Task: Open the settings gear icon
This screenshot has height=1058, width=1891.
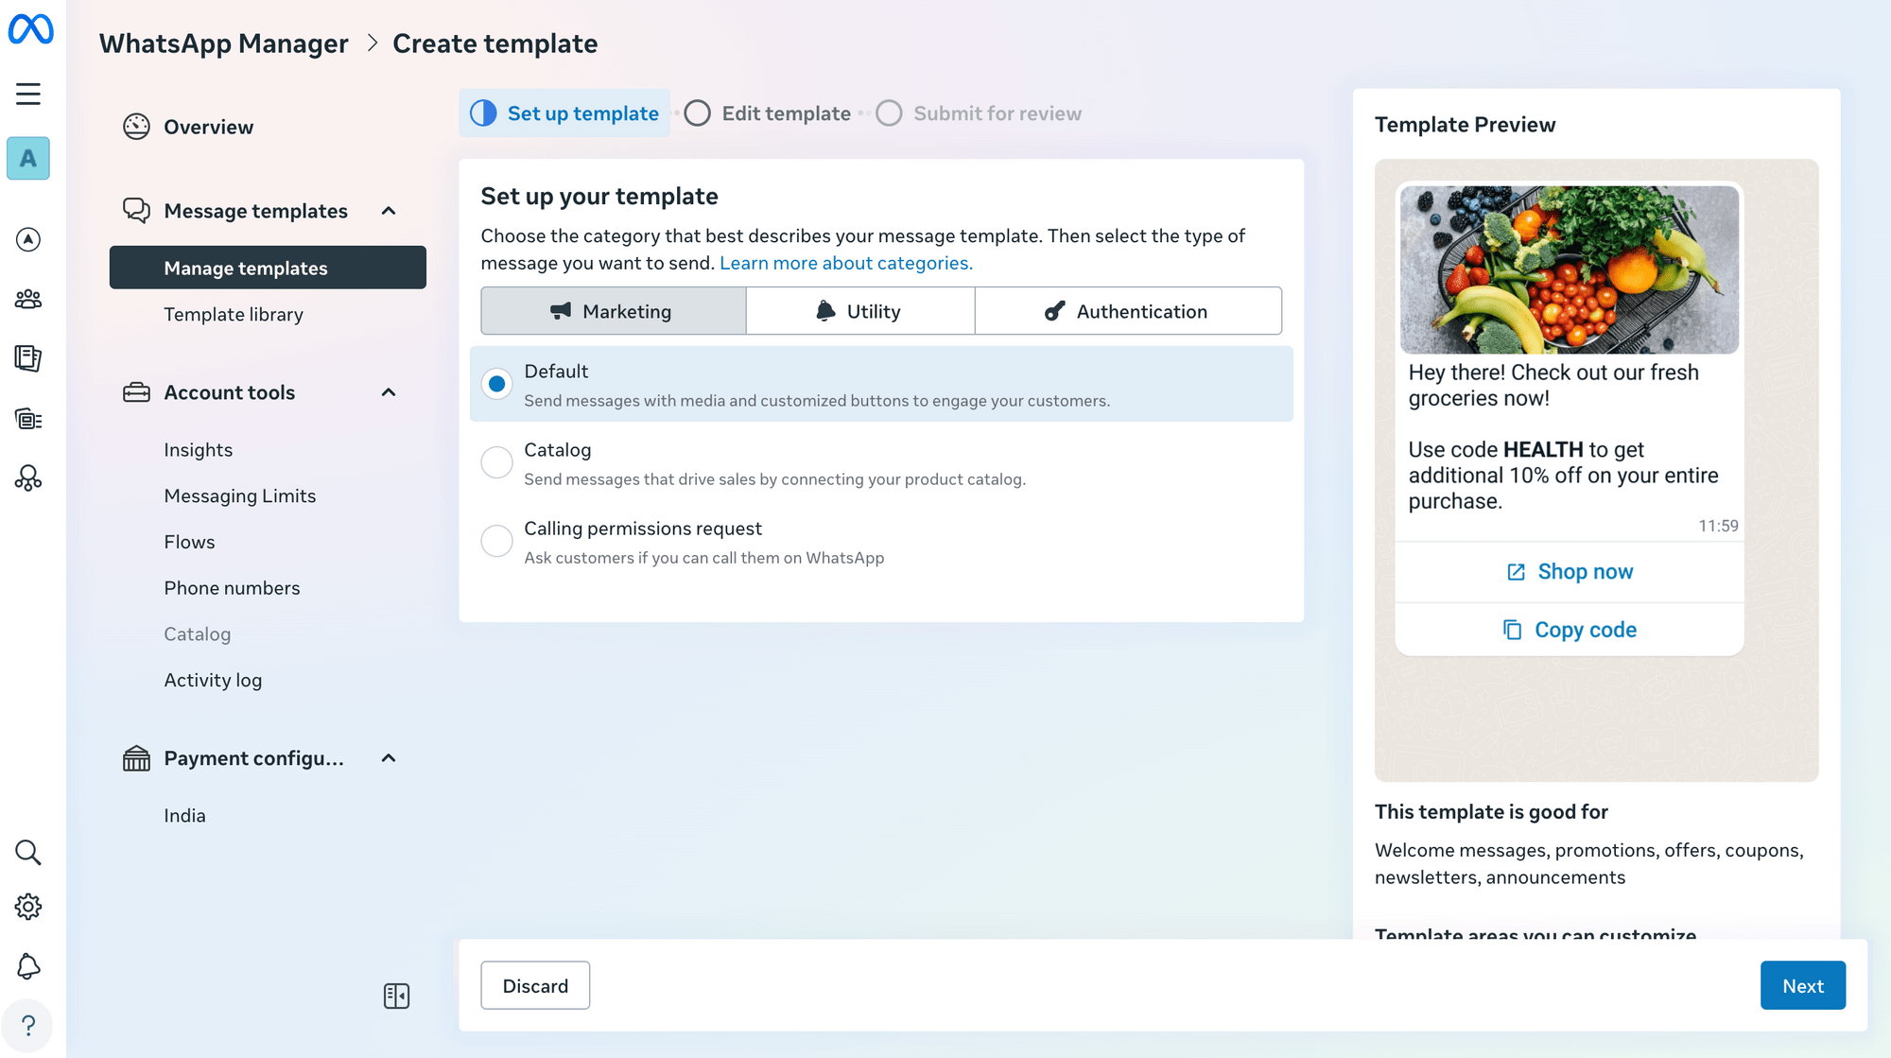Action: 28,906
